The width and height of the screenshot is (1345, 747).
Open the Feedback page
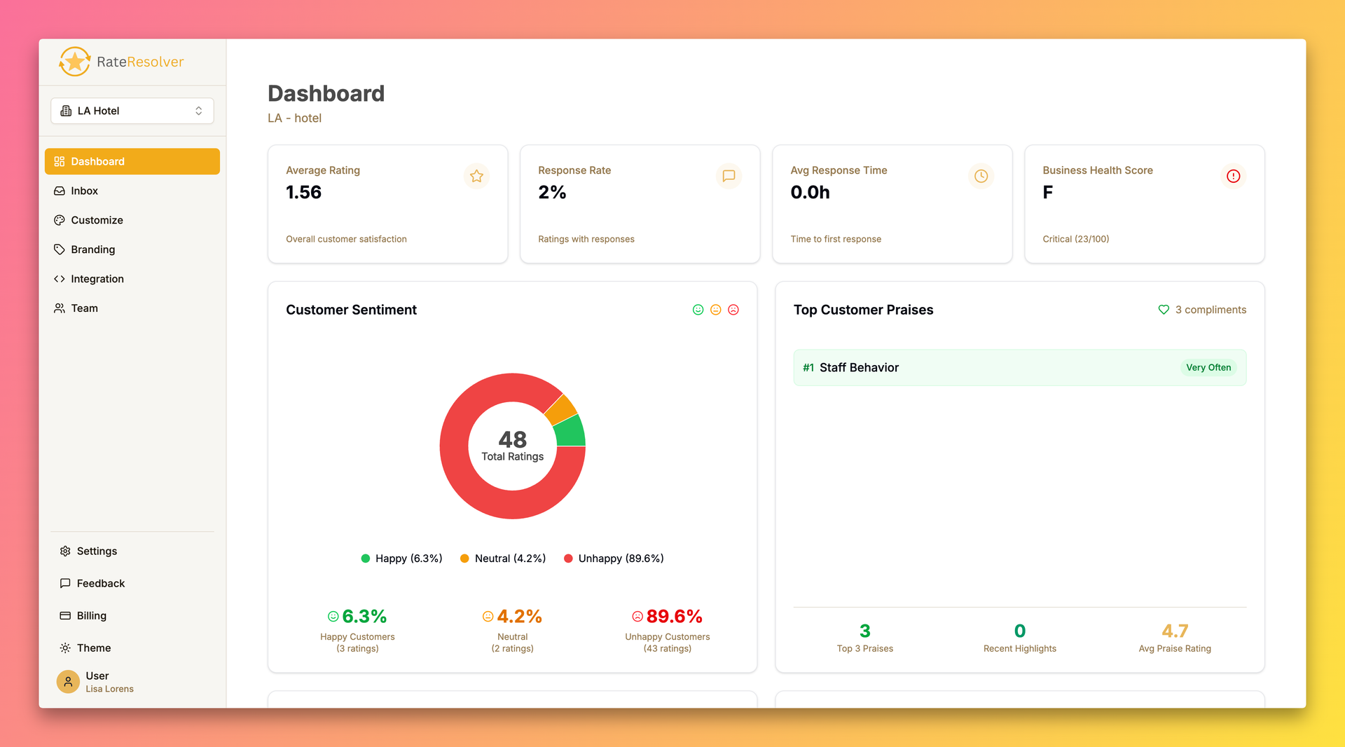pyautogui.click(x=100, y=583)
